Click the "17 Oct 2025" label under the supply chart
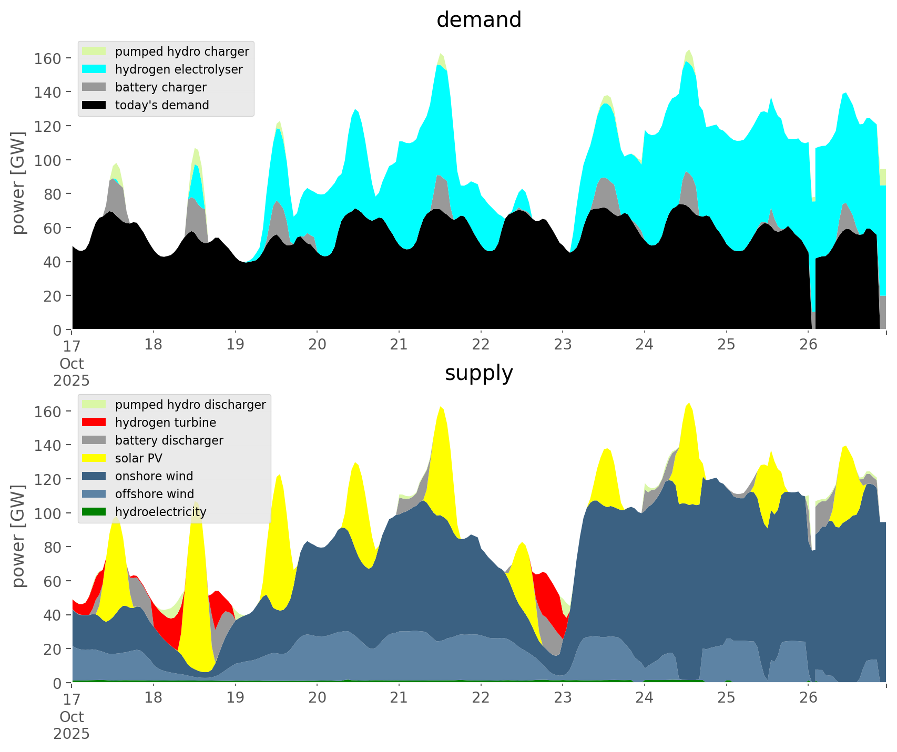This screenshot has height=752, width=897. click(x=72, y=716)
